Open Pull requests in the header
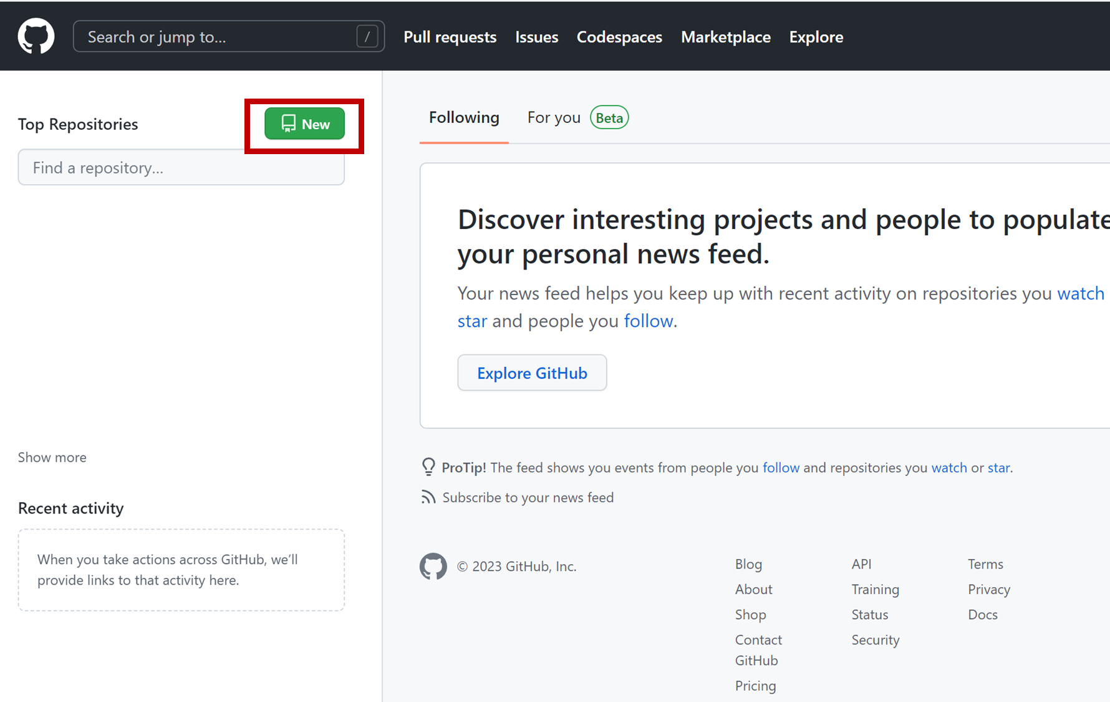The height and width of the screenshot is (702, 1110). point(450,37)
